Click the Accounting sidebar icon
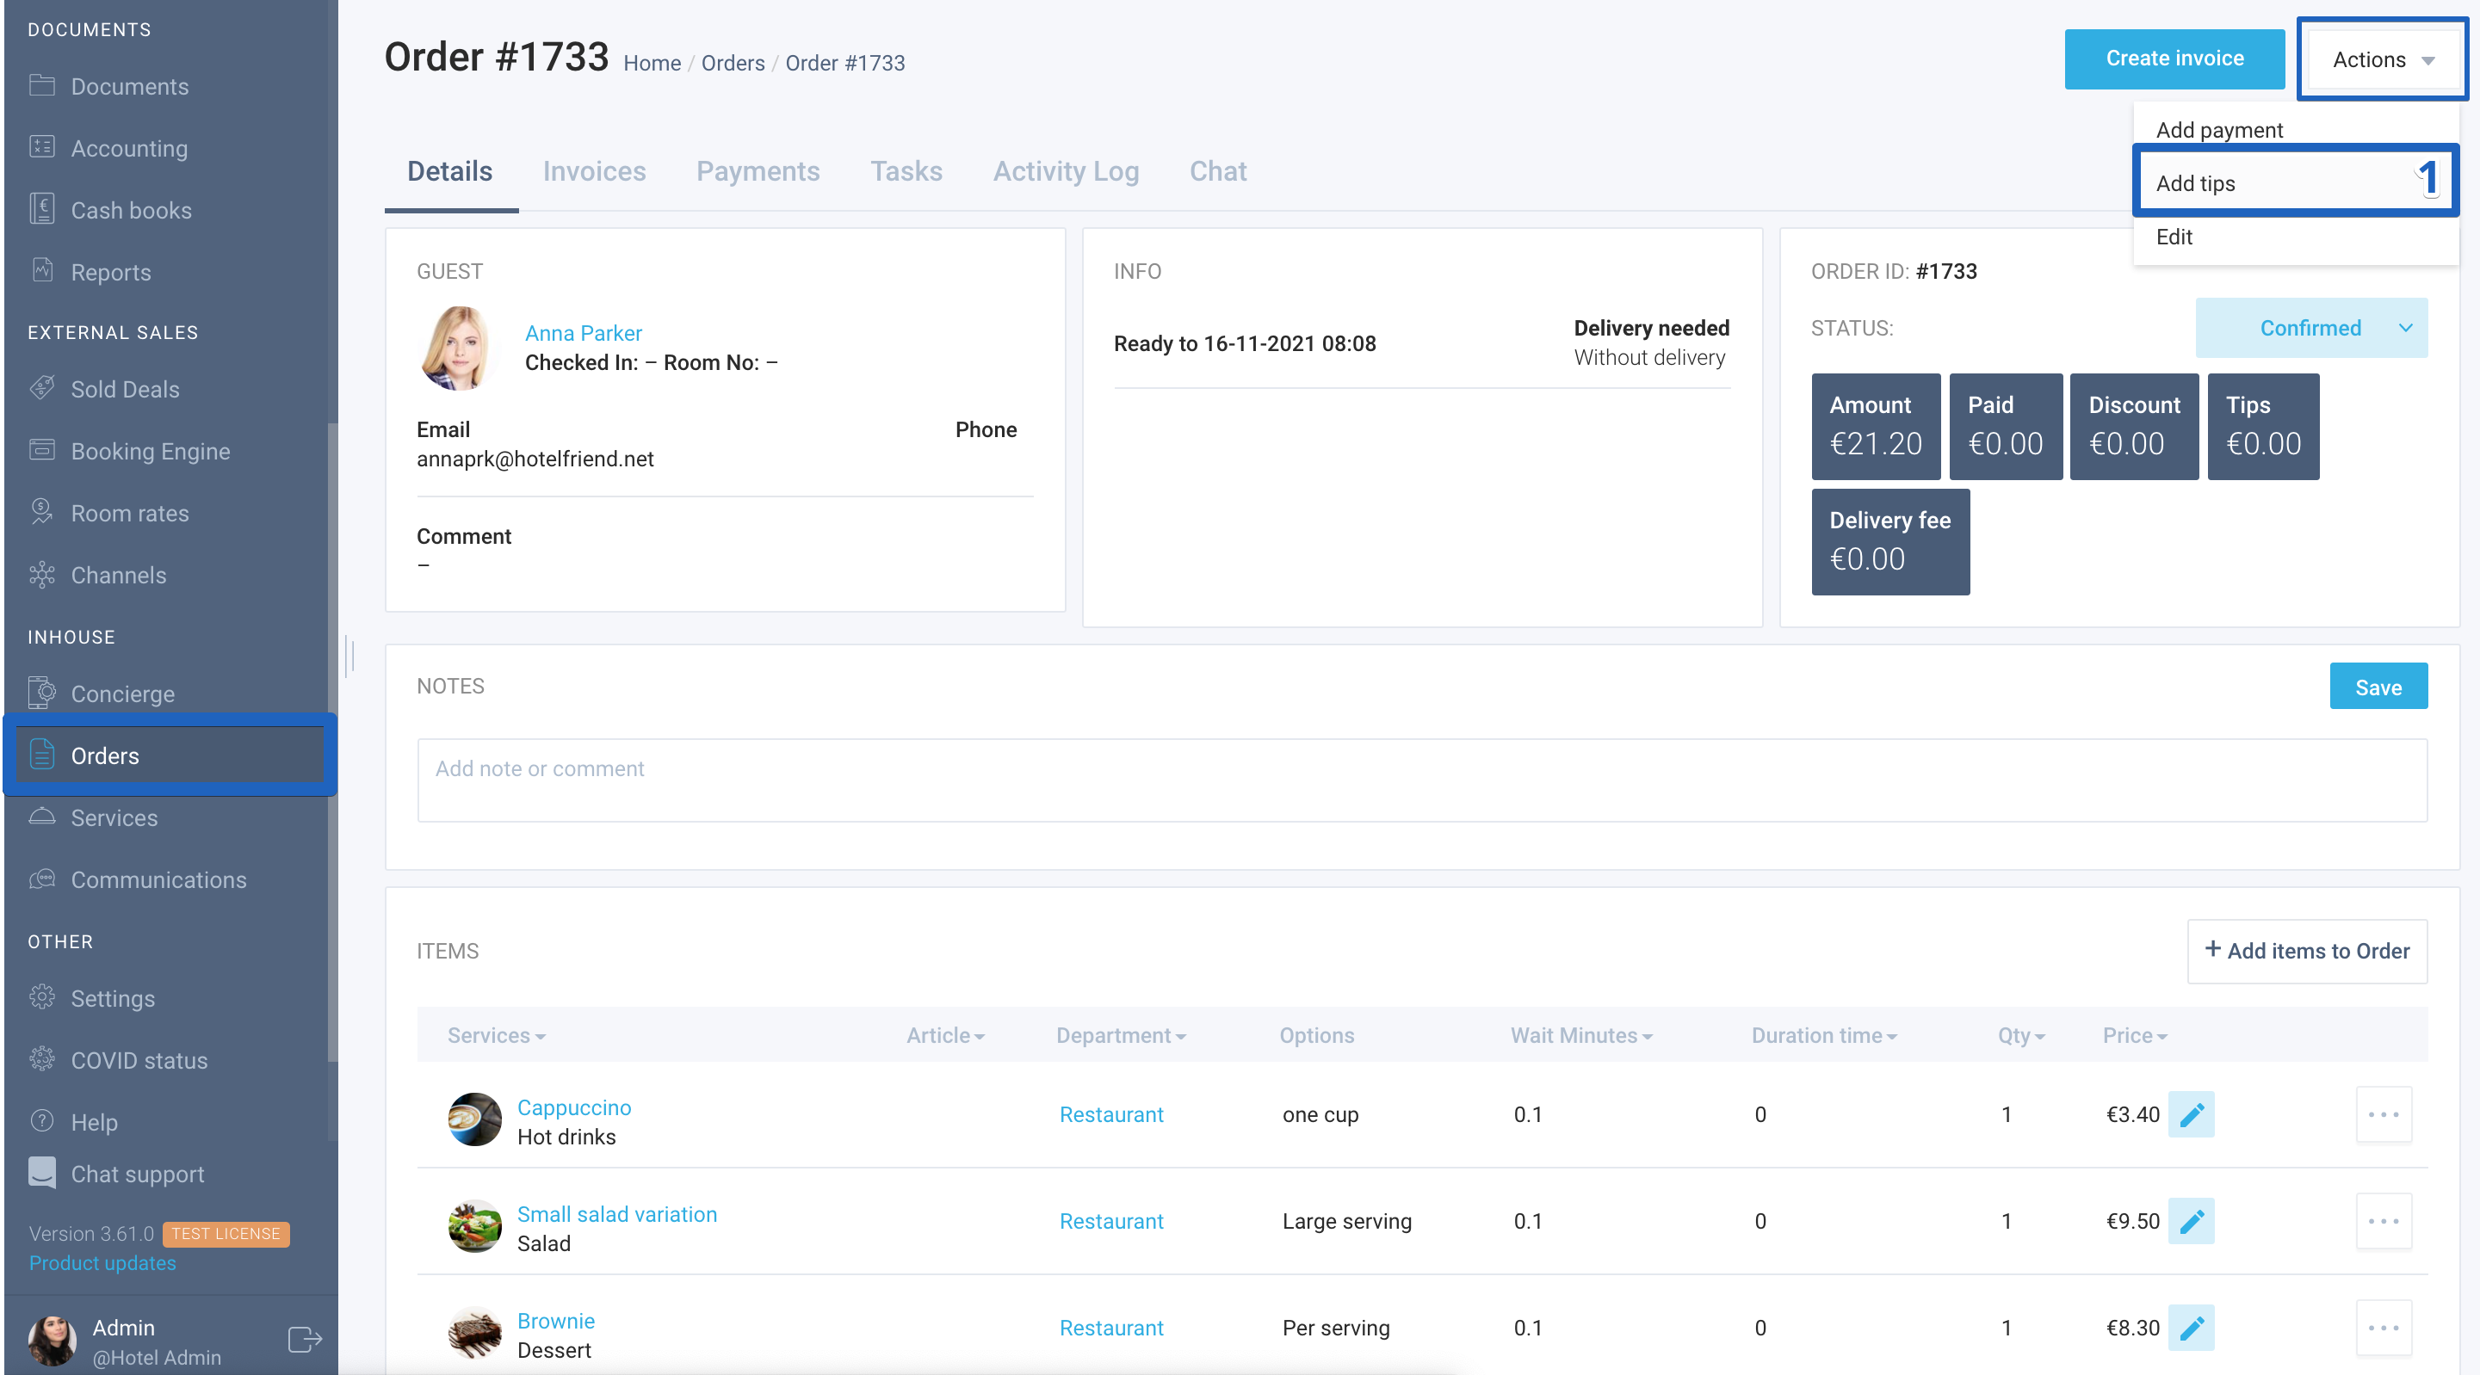Screen dimensions: 2480x1375 [x=41, y=147]
